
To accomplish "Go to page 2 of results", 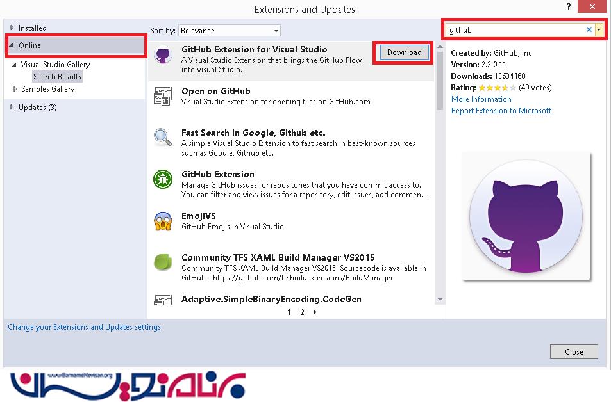I will [302, 312].
